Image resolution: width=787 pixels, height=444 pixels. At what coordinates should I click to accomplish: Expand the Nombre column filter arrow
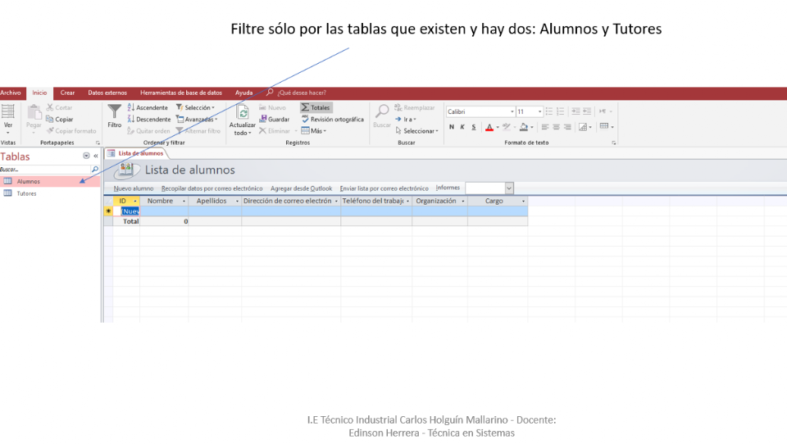184,201
